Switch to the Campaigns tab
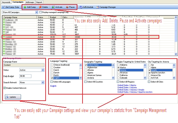Screen dimensions: 178x123 point(18,2)
